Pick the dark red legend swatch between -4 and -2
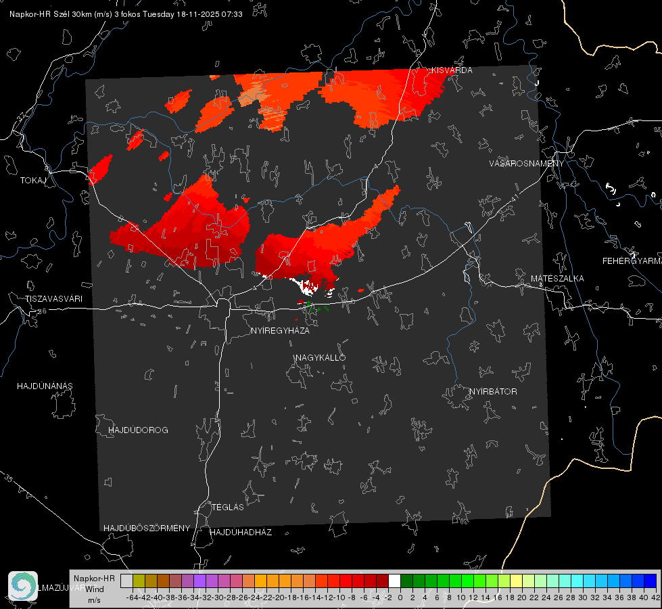The width and height of the screenshot is (662, 609). pos(382,581)
